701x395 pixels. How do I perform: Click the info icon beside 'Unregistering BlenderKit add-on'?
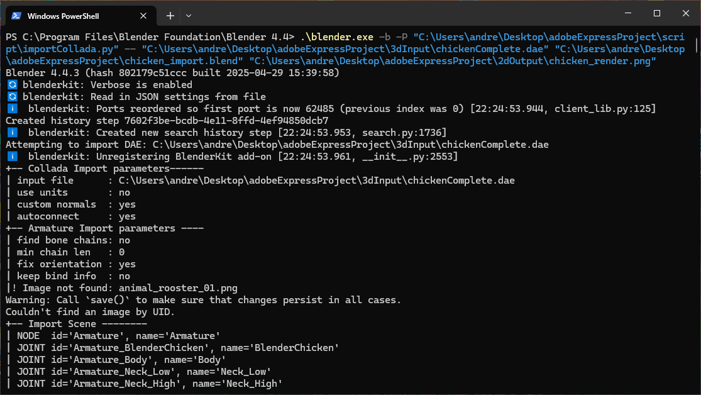pyautogui.click(x=13, y=157)
